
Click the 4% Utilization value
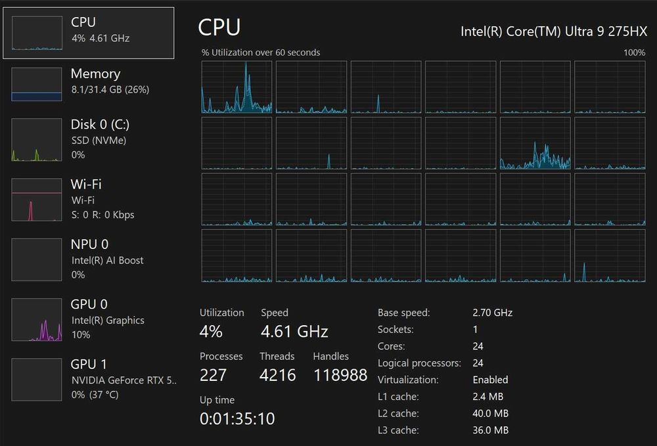click(211, 332)
